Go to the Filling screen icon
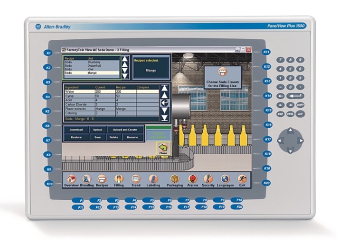339x240 pixels. [119, 178]
